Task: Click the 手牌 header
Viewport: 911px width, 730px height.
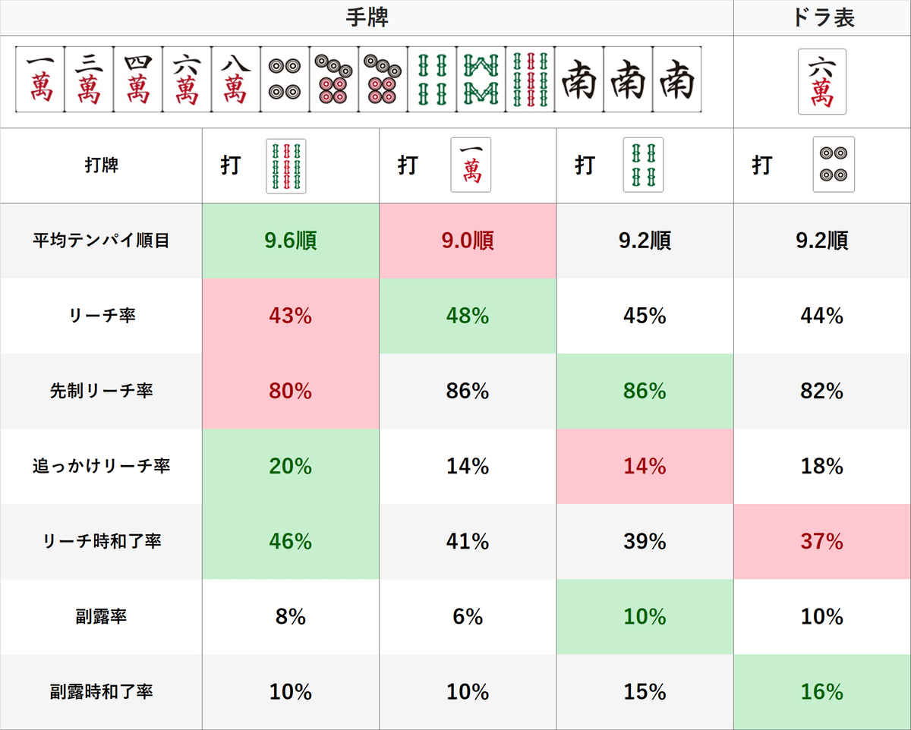Action: coord(367,18)
